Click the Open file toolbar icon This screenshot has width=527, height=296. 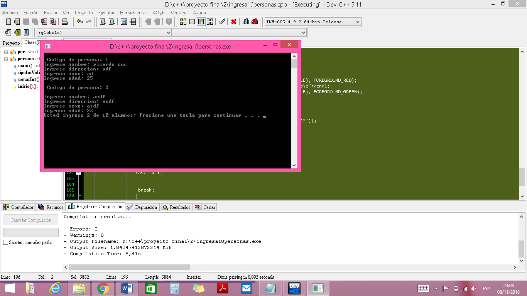point(17,22)
